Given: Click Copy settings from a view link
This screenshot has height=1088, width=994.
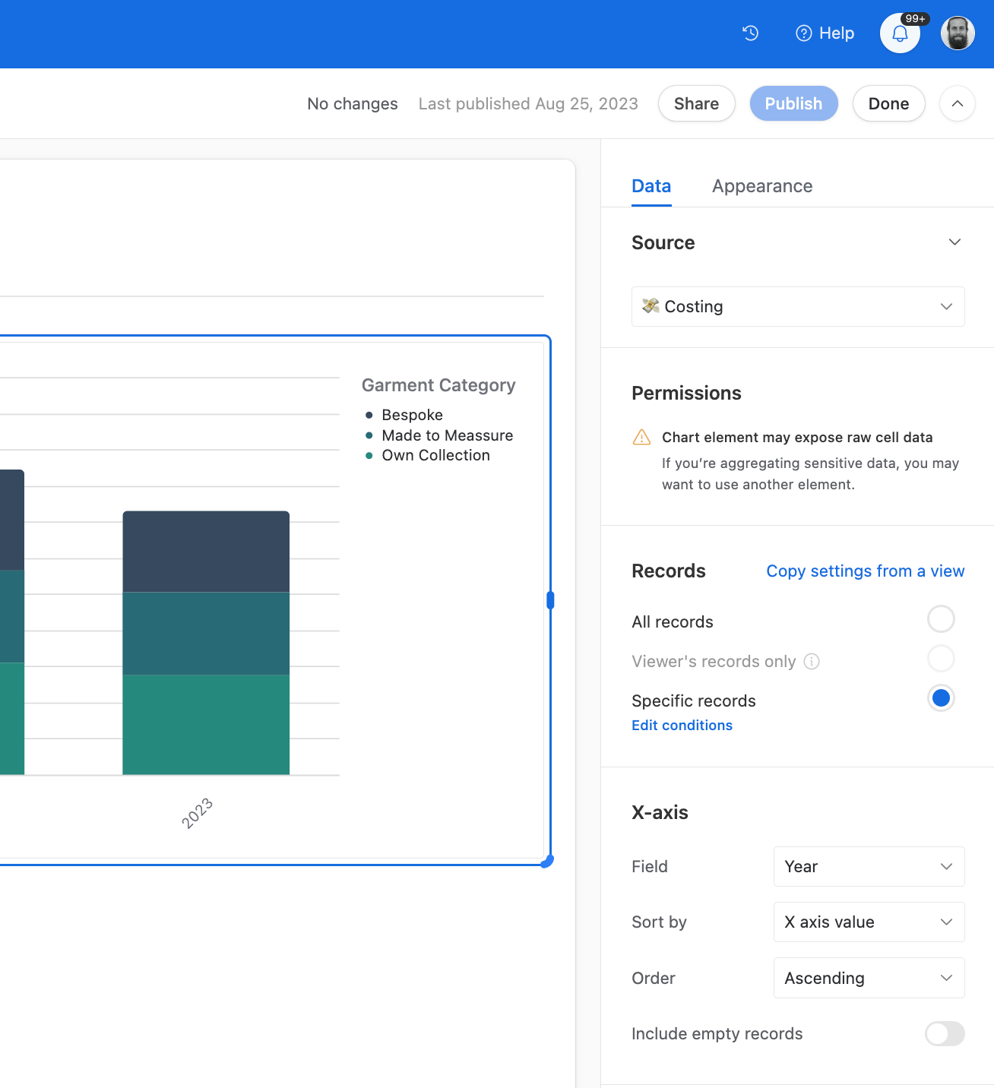Looking at the screenshot, I should (865, 571).
